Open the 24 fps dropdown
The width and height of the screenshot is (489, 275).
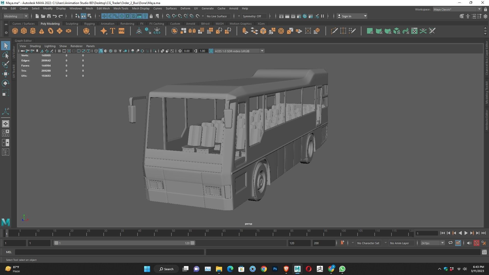(432, 243)
